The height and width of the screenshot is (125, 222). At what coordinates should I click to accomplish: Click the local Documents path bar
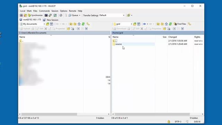pos(65,33)
